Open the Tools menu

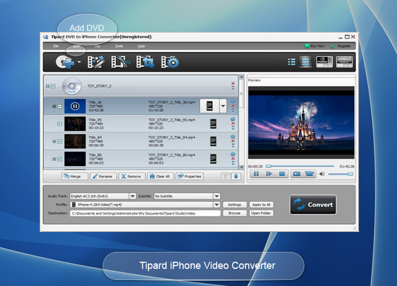coord(119,46)
